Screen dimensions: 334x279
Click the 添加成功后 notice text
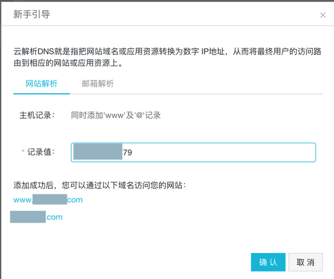[x=100, y=185]
